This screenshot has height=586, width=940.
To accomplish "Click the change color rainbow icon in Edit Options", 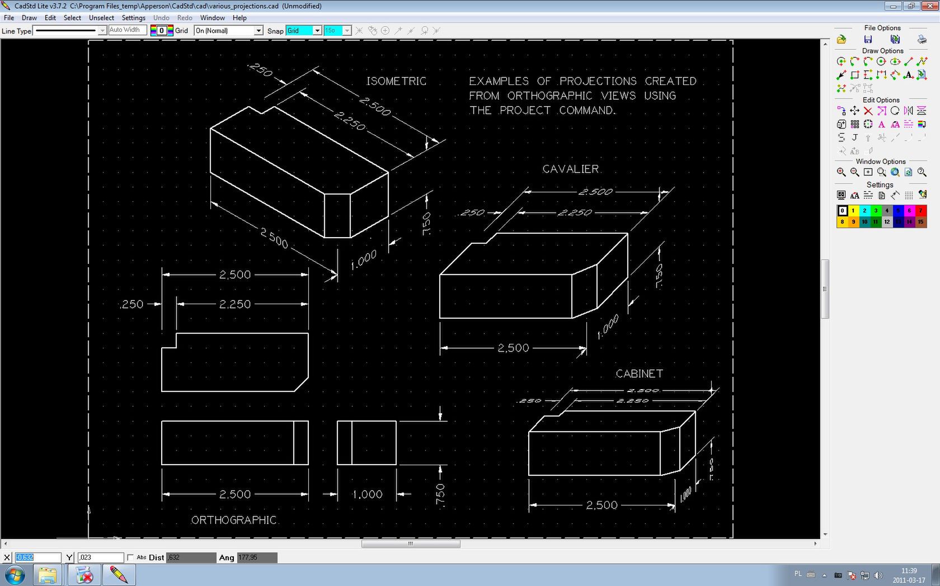I will (x=922, y=124).
